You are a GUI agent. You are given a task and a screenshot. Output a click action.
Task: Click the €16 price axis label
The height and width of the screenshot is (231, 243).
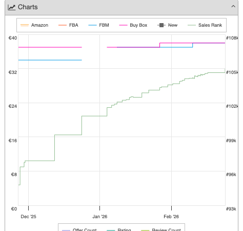(13, 141)
